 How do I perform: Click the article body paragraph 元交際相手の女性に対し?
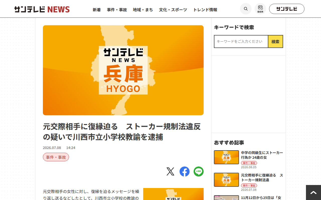91,195
